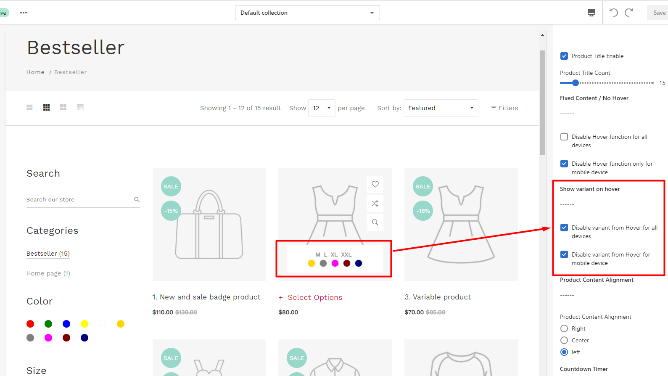Open the three-dots more actions menu
668x376 pixels.
[x=24, y=13]
